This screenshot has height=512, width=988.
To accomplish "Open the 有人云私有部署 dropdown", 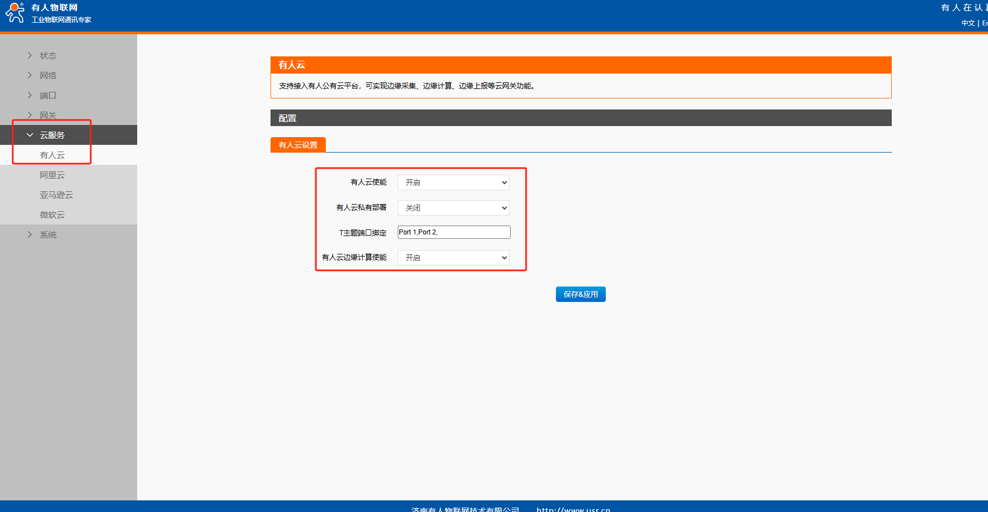I will point(453,208).
